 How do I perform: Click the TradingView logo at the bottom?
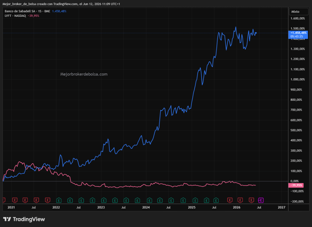(x=24, y=219)
